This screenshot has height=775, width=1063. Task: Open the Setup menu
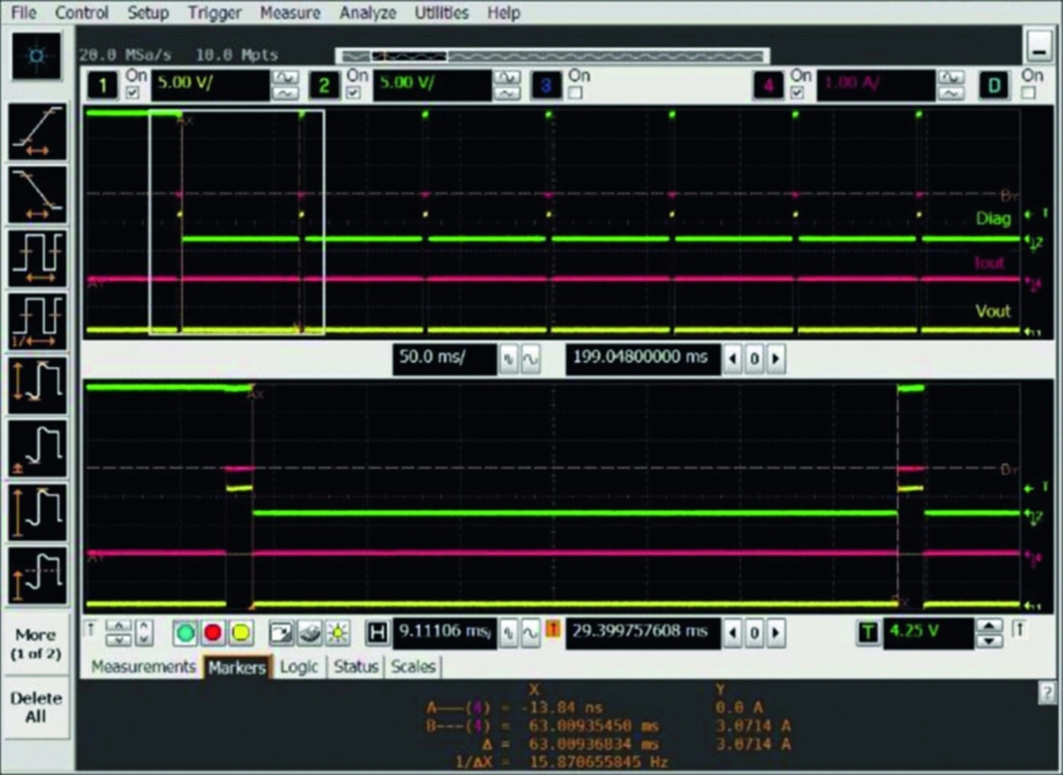148,12
